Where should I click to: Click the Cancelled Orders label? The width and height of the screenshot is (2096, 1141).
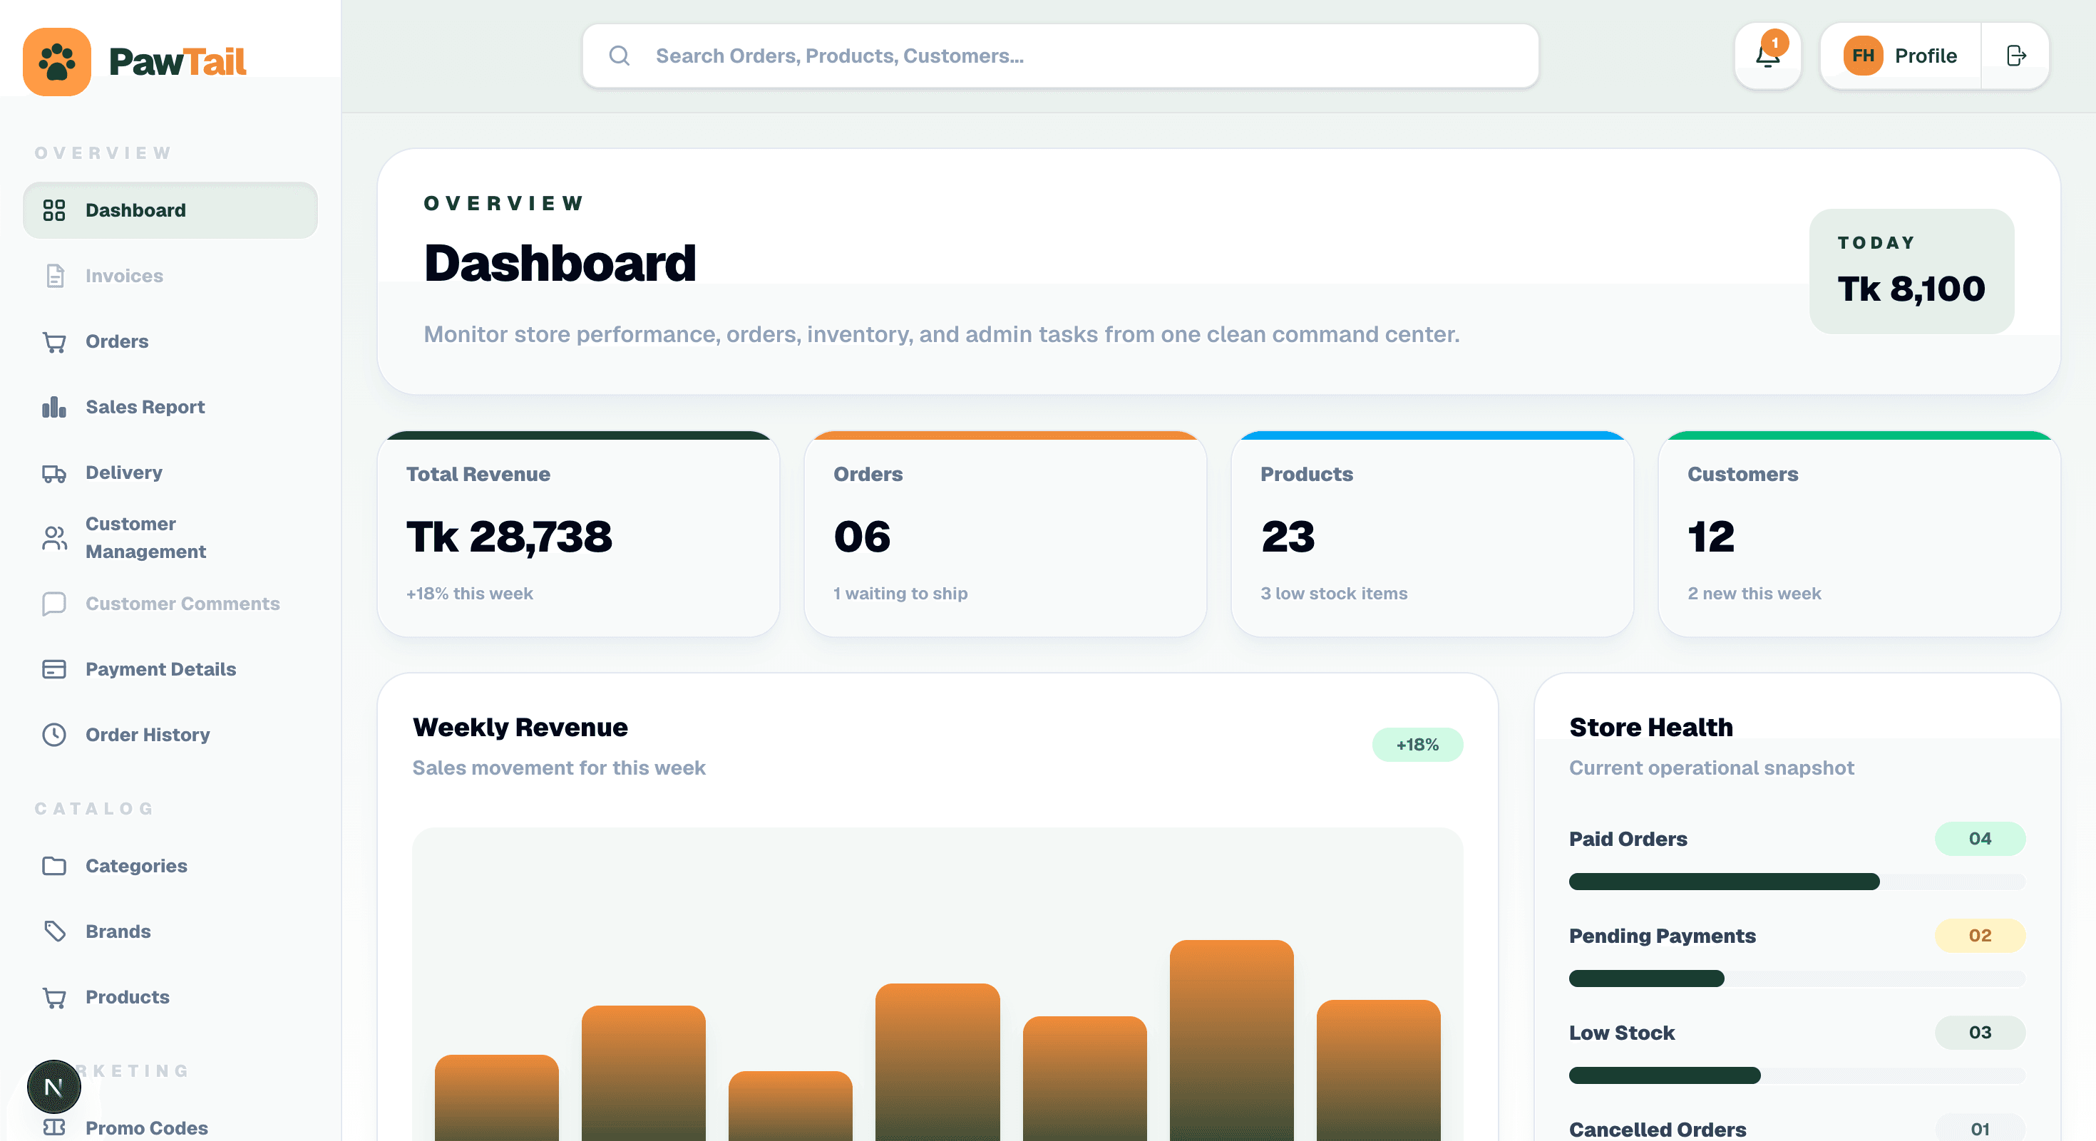(1658, 1130)
